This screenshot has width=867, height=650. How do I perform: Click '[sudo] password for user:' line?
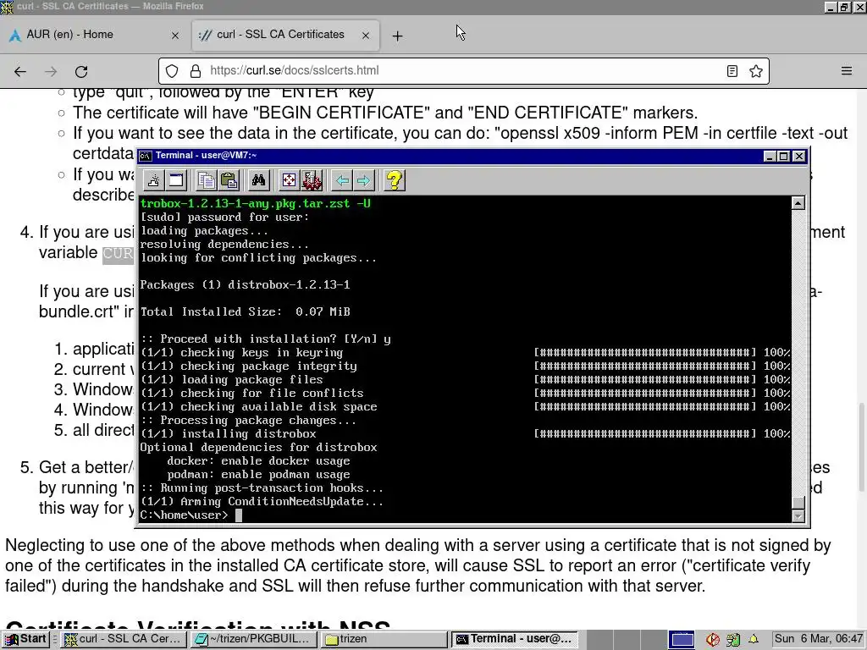224,218
